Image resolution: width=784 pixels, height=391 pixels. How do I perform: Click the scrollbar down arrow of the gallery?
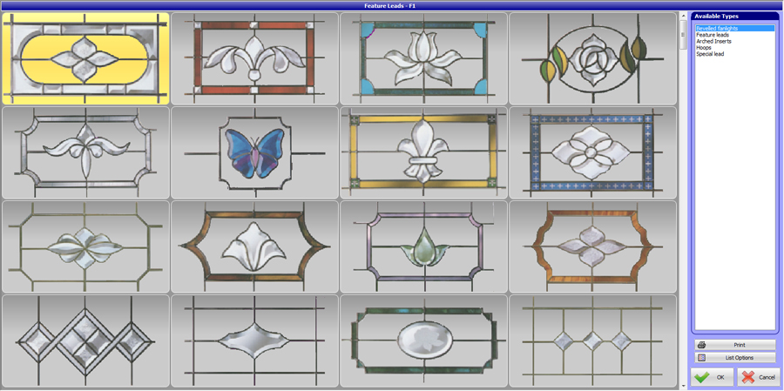coord(684,385)
